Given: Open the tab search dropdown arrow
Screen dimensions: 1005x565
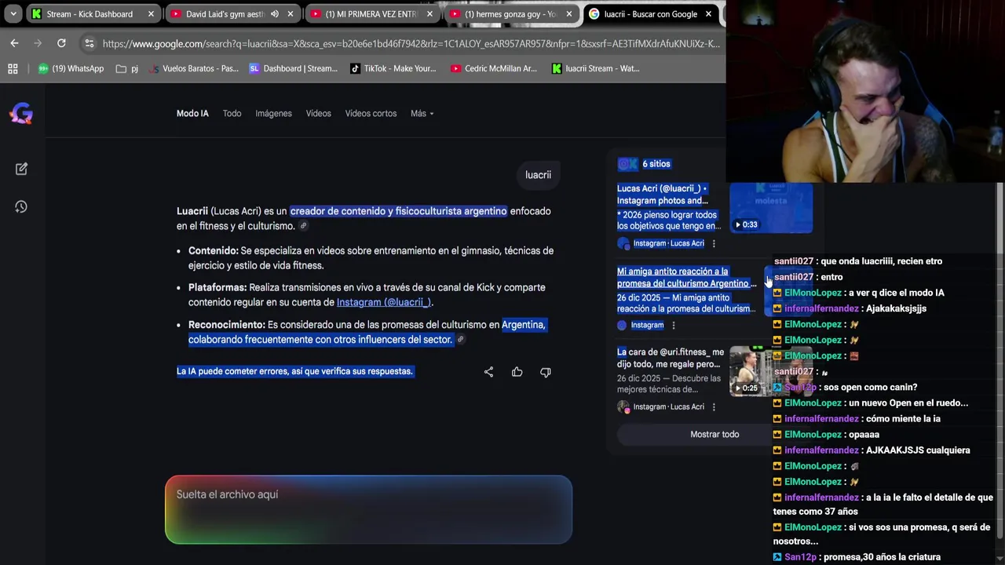Looking at the screenshot, I should (x=13, y=14).
